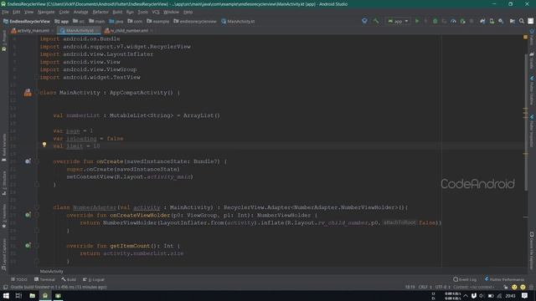Click the onCreateViewHolder override gutter icon
536x301 pixels.
pyautogui.click(x=28, y=215)
